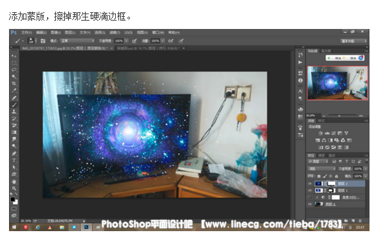Click the foreground color swatch
Image resolution: width=374 pixels, height=235 pixels.
pos(13,199)
